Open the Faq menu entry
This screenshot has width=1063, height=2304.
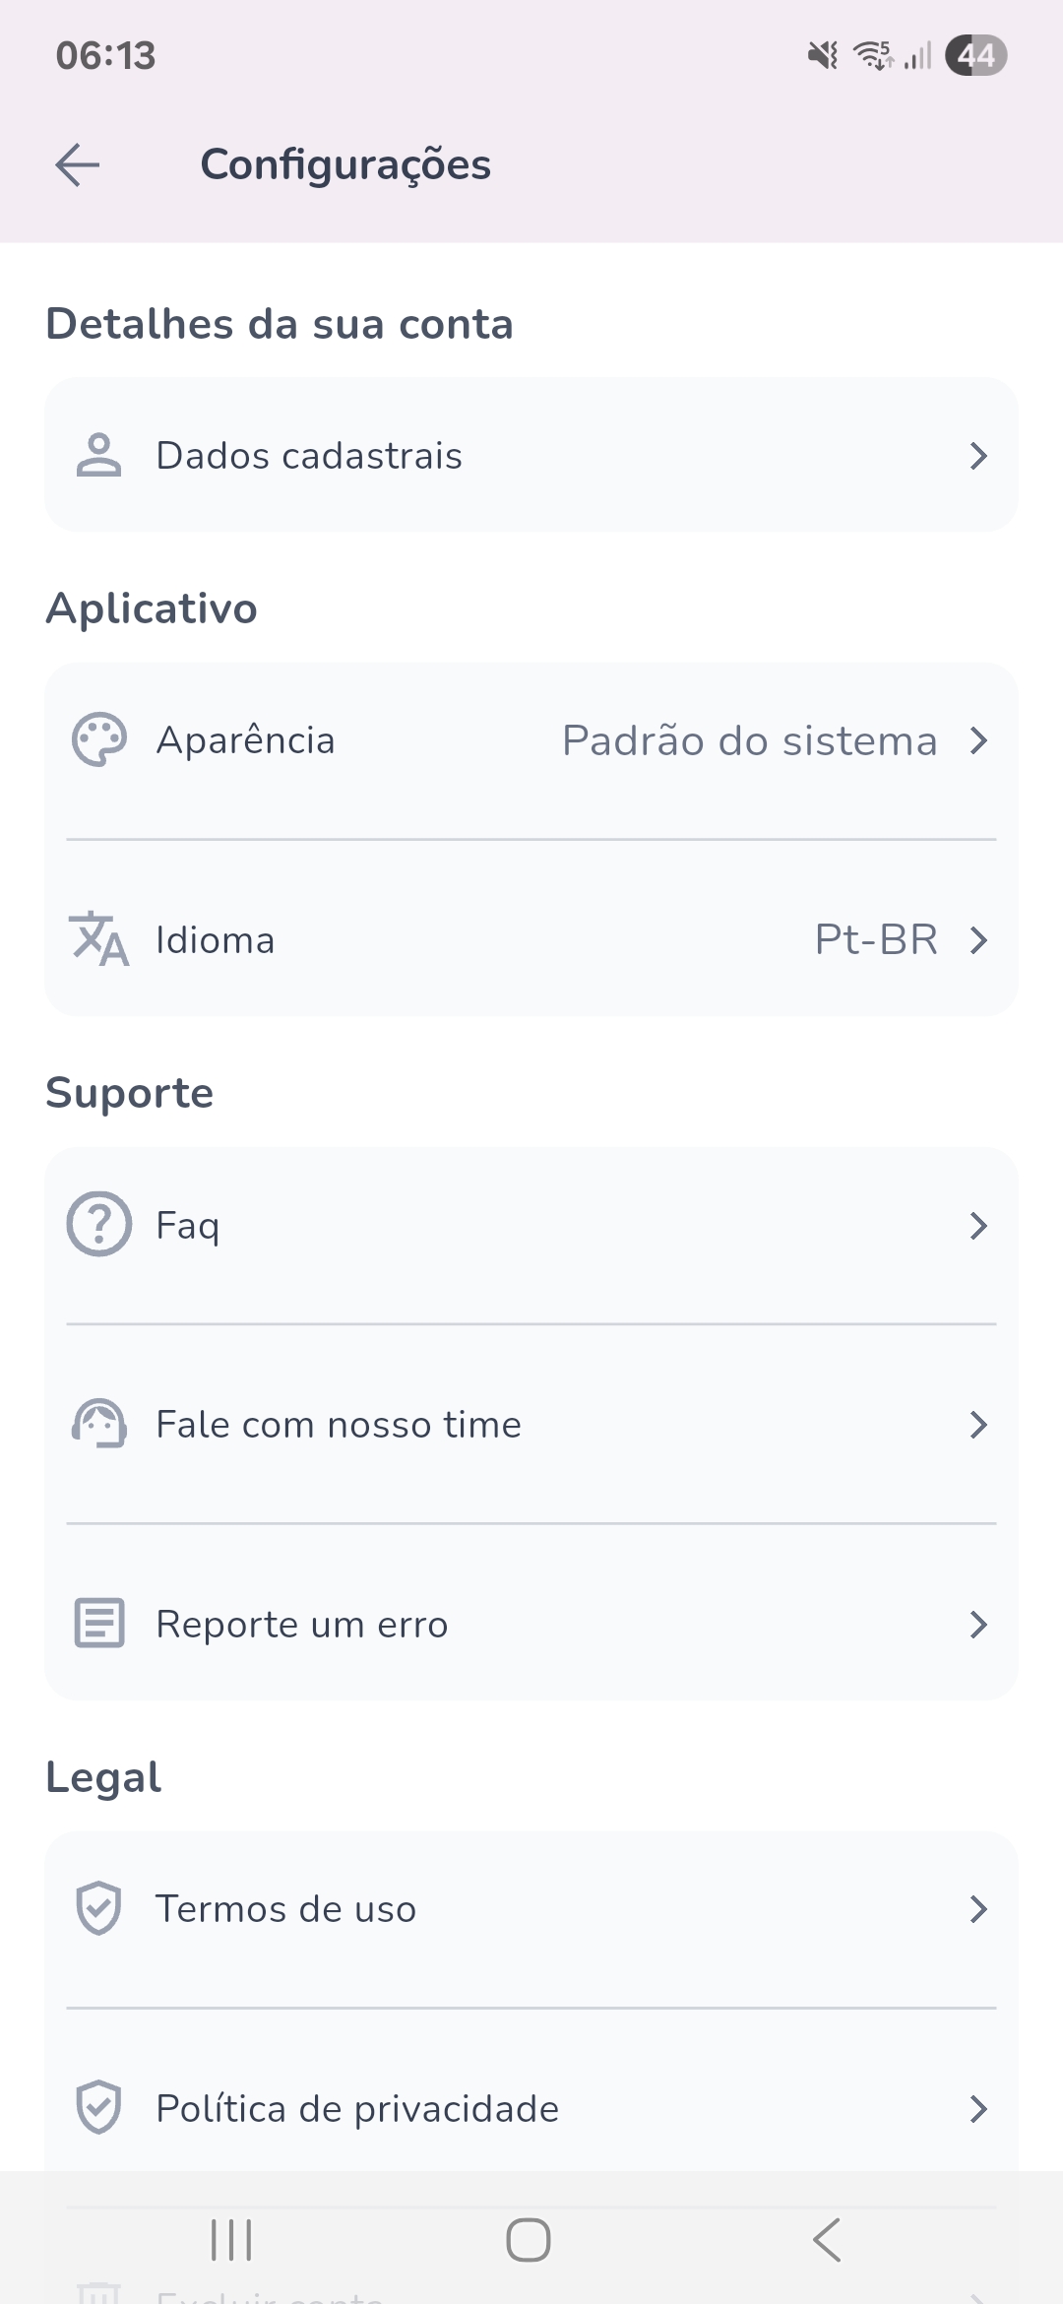531,1226
